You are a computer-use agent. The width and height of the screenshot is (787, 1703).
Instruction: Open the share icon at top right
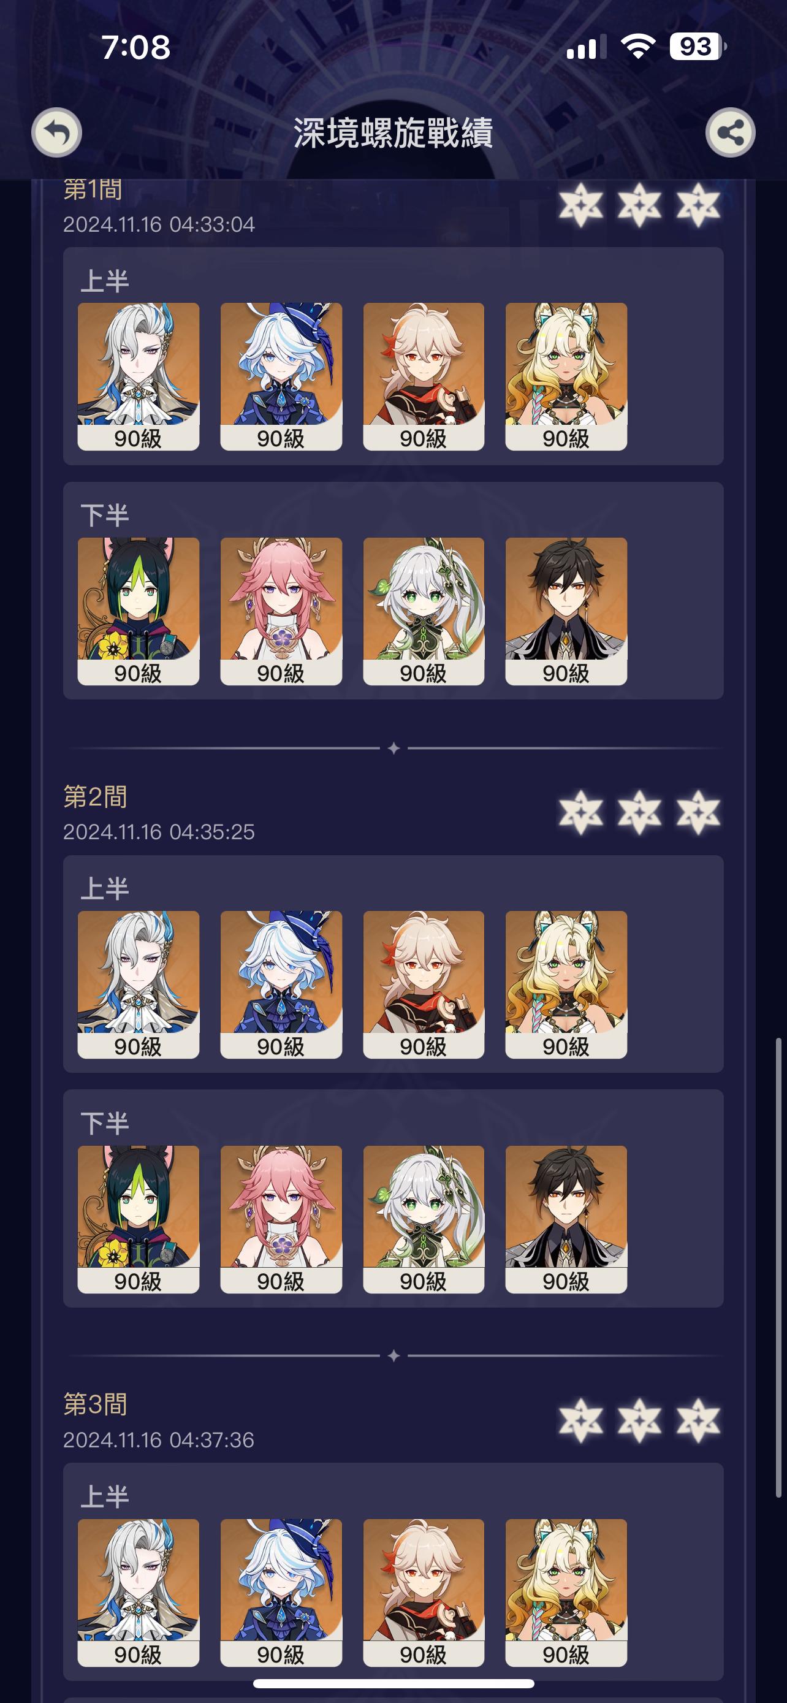(730, 132)
